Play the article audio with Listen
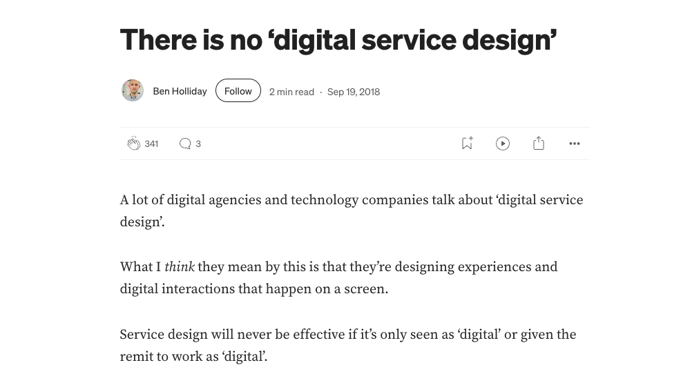Screen dimensions: 681x385 pos(503,144)
